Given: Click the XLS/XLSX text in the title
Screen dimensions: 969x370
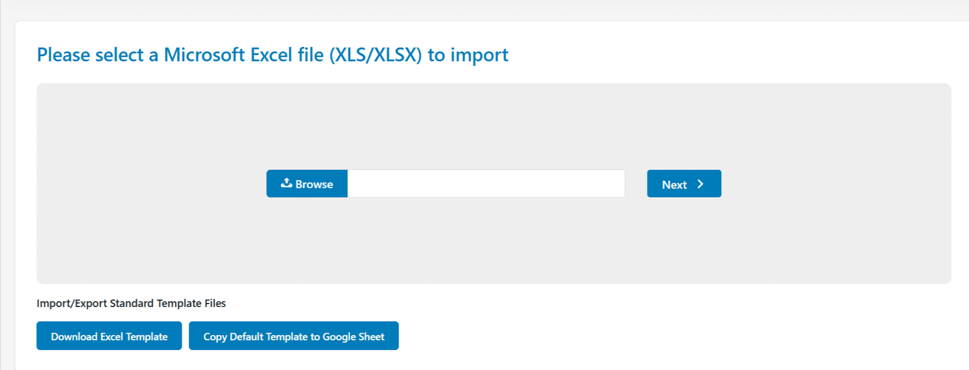Looking at the screenshot, I should 375,55.
